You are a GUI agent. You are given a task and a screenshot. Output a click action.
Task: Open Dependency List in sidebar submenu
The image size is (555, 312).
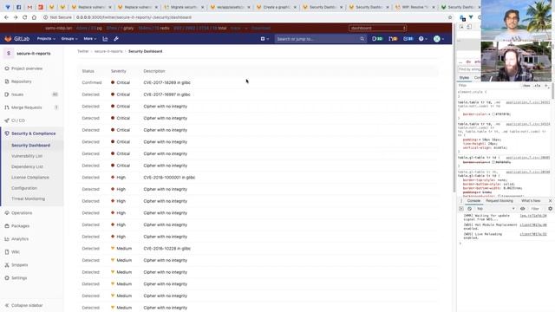(27, 166)
